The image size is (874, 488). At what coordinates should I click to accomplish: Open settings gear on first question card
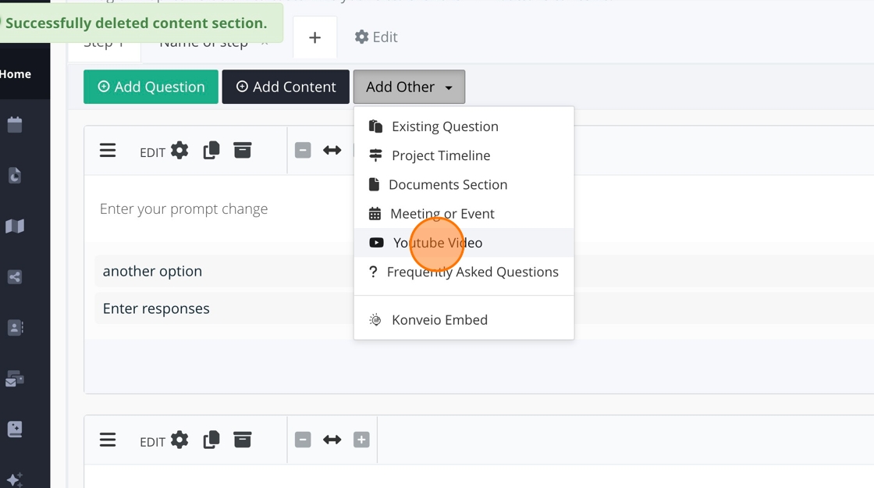[179, 151]
